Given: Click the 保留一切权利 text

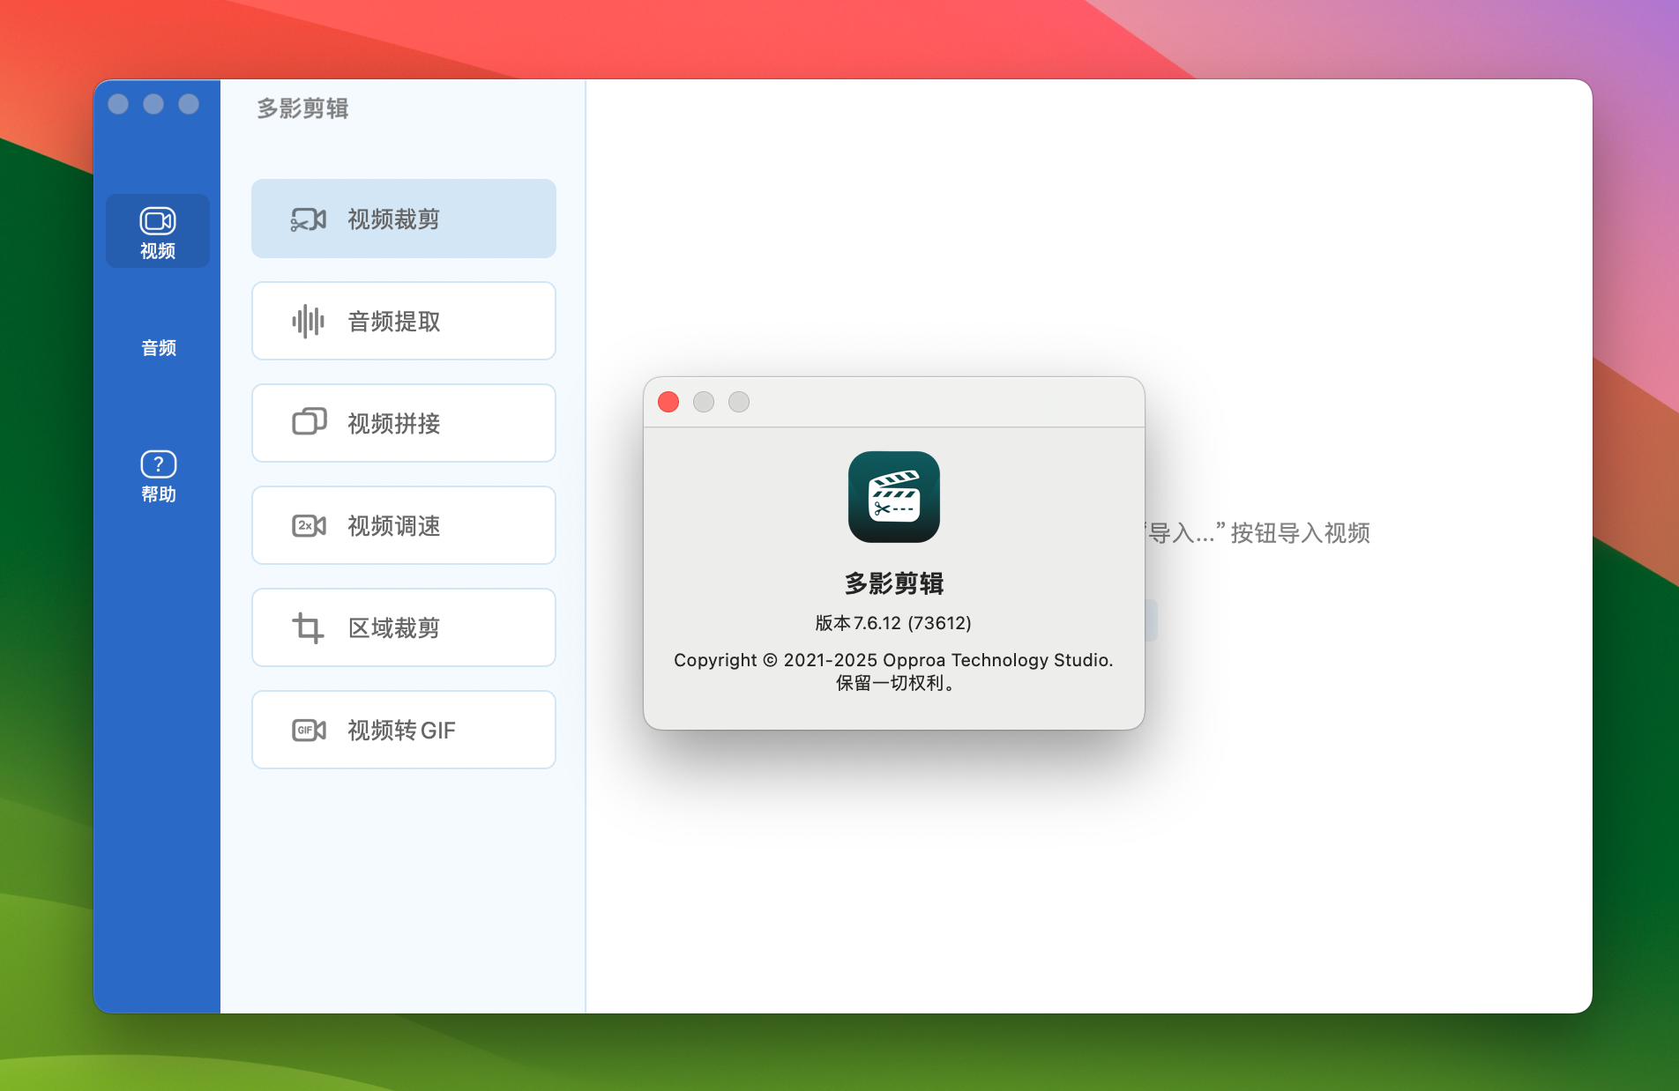Looking at the screenshot, I should coord(894,683).
